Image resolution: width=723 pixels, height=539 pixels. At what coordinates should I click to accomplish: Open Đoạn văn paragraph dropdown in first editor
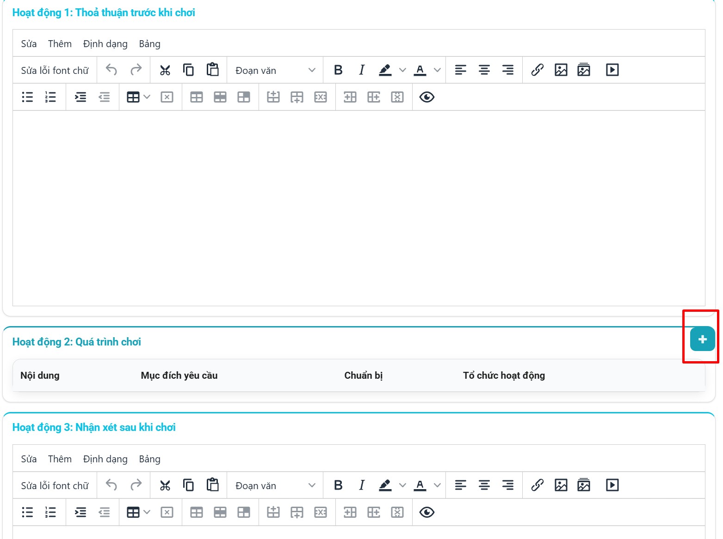click(x=275, y=70)
